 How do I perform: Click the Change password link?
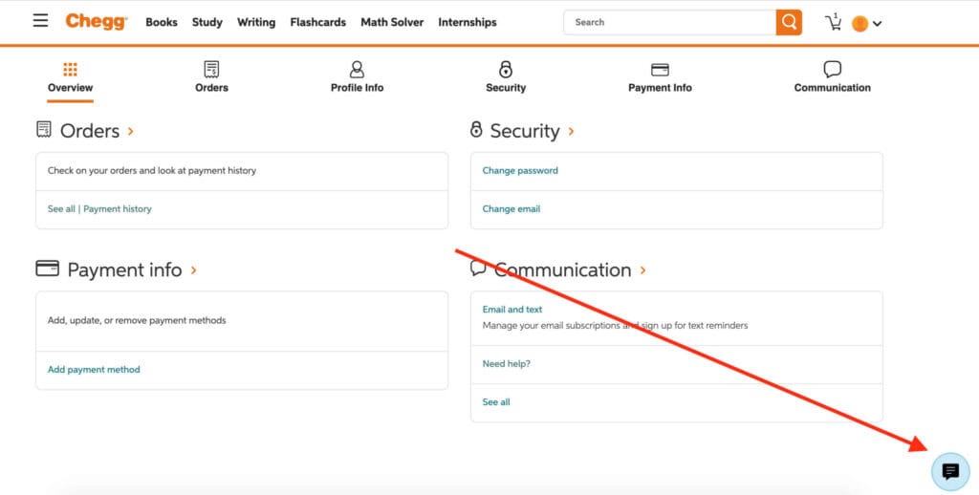[520, 170]
